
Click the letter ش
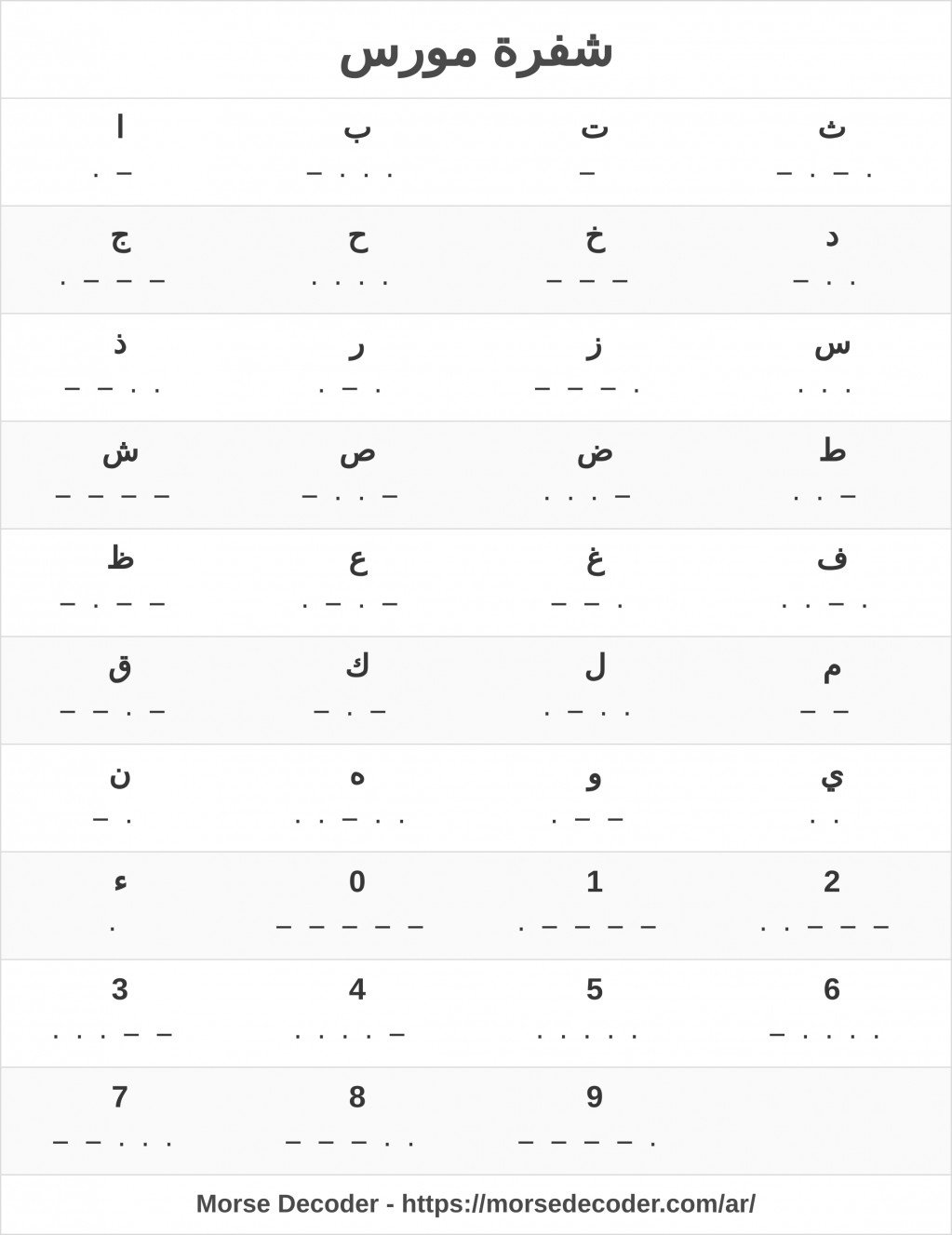[120, 451]
